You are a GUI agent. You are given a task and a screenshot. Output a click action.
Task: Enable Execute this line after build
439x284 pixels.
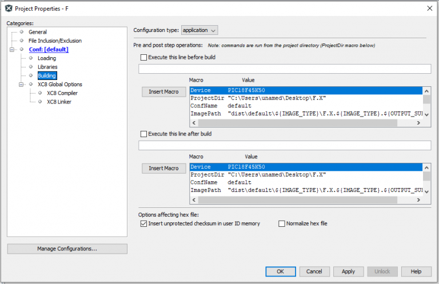pyautogui.click(x=143, y=134)
